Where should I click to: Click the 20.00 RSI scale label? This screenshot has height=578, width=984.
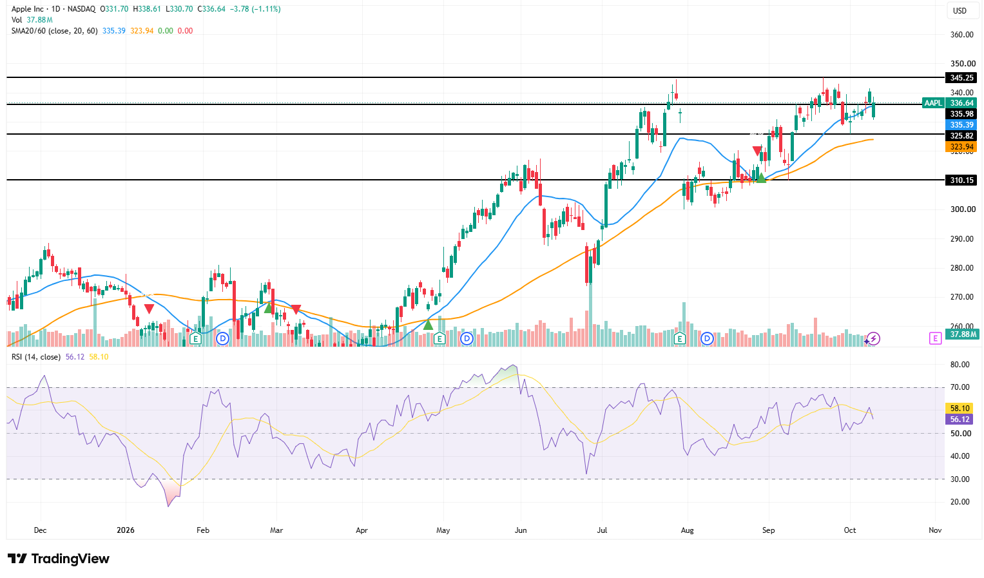pyautogui.click(x=960, y=502)
